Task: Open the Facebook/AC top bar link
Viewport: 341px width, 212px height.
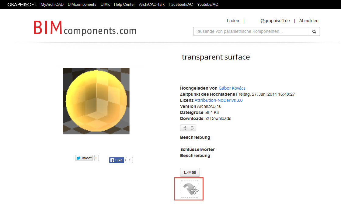Action: pyautogui.click(x=181, y=4)
